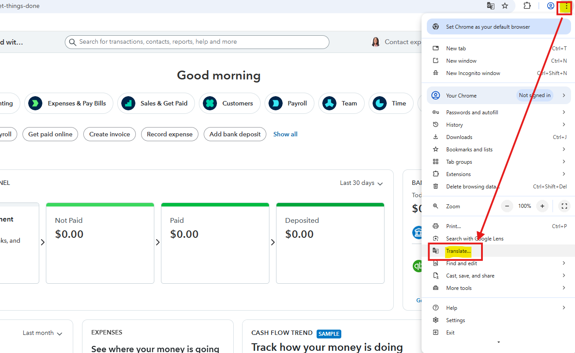The image size is (575, 353).
Task: Open the Chrome profile avatar icon
Action: (x=551, y=6)
